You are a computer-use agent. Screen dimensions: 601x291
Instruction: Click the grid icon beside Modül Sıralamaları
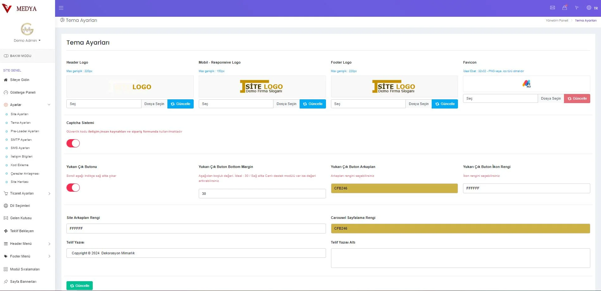[6, 269]
